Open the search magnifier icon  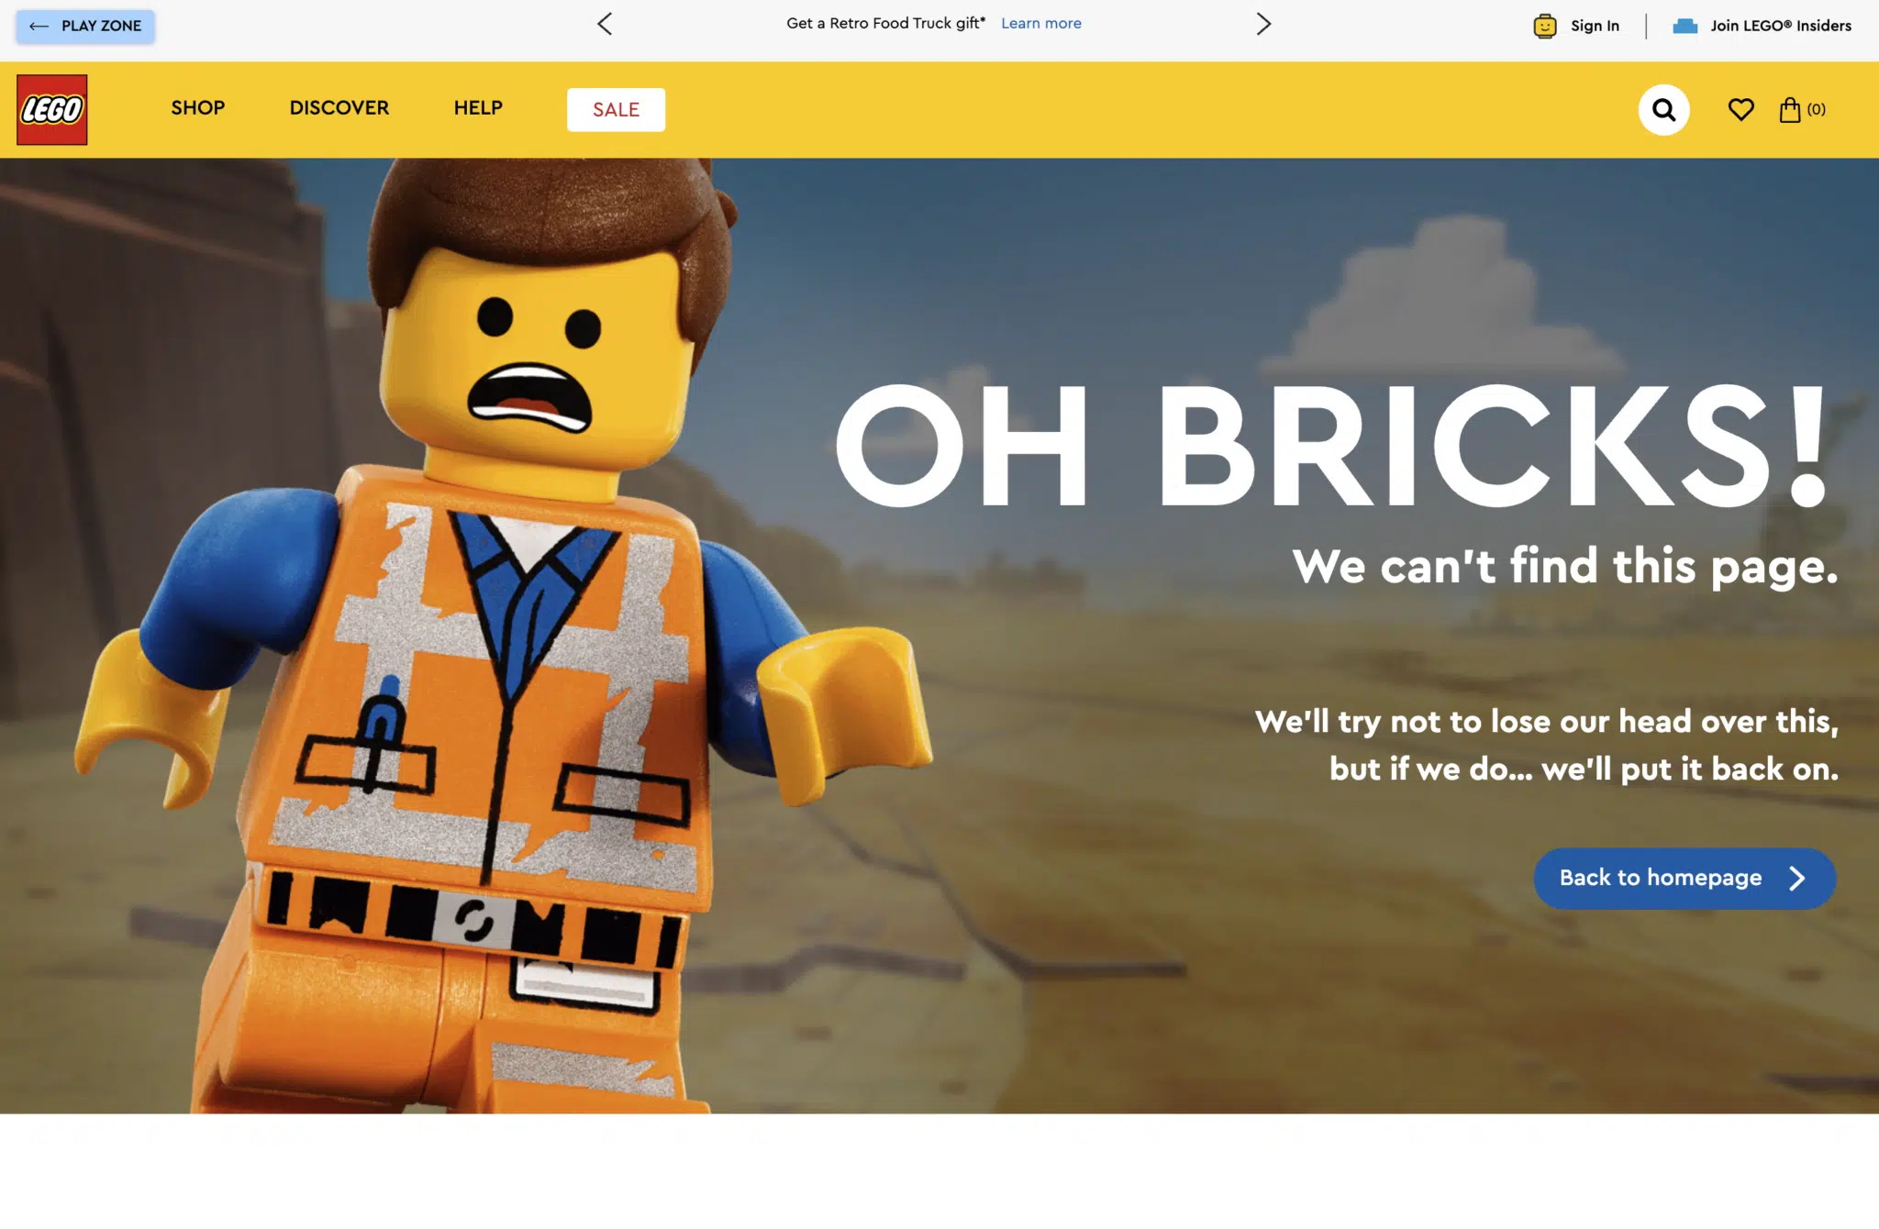[x=1663, y=110]
